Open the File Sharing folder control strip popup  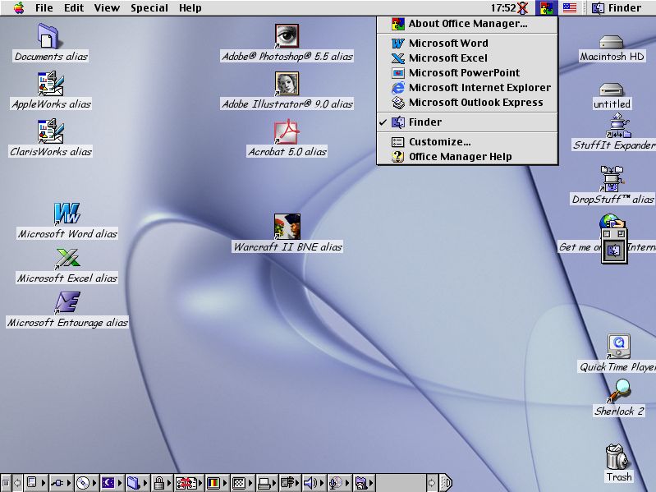coord(138,483)
